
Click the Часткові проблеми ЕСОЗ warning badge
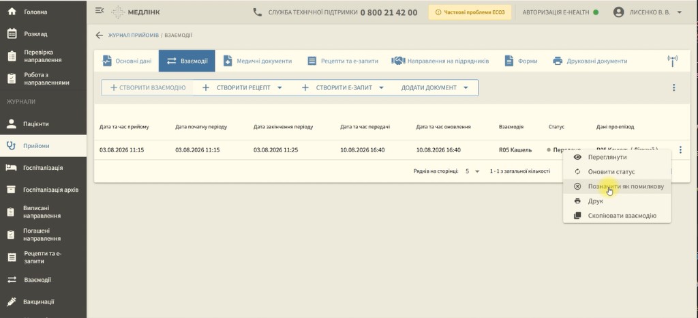pos(470,12)
